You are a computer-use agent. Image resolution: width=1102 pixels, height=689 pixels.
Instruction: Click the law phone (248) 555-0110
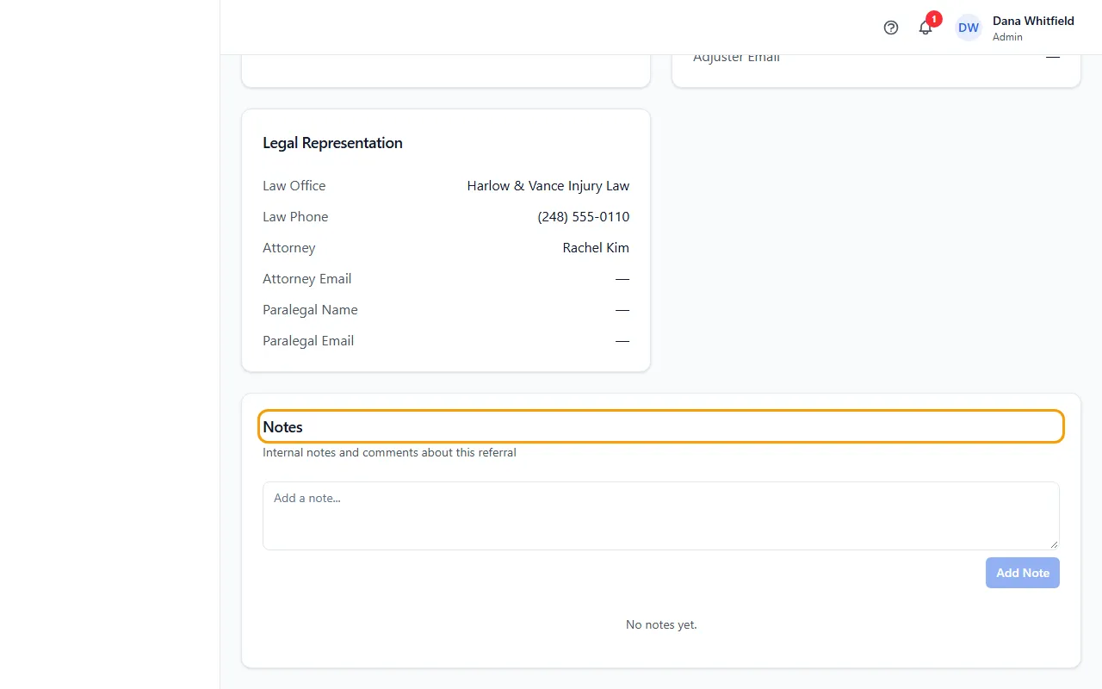coord(583,217)
